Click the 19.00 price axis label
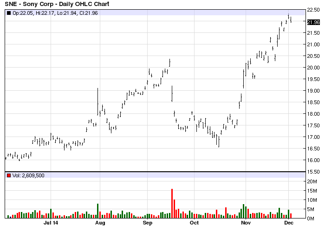Screen dimensions: 325x237 [313, 91]
